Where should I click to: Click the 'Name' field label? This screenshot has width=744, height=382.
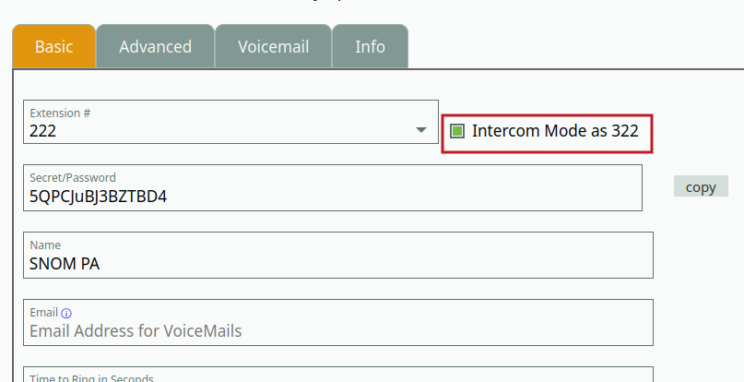click(45, 245)
